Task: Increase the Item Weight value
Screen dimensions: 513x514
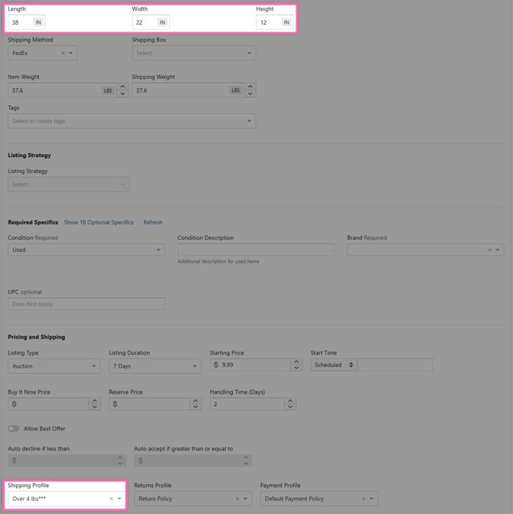Action: tap(123, 87)
